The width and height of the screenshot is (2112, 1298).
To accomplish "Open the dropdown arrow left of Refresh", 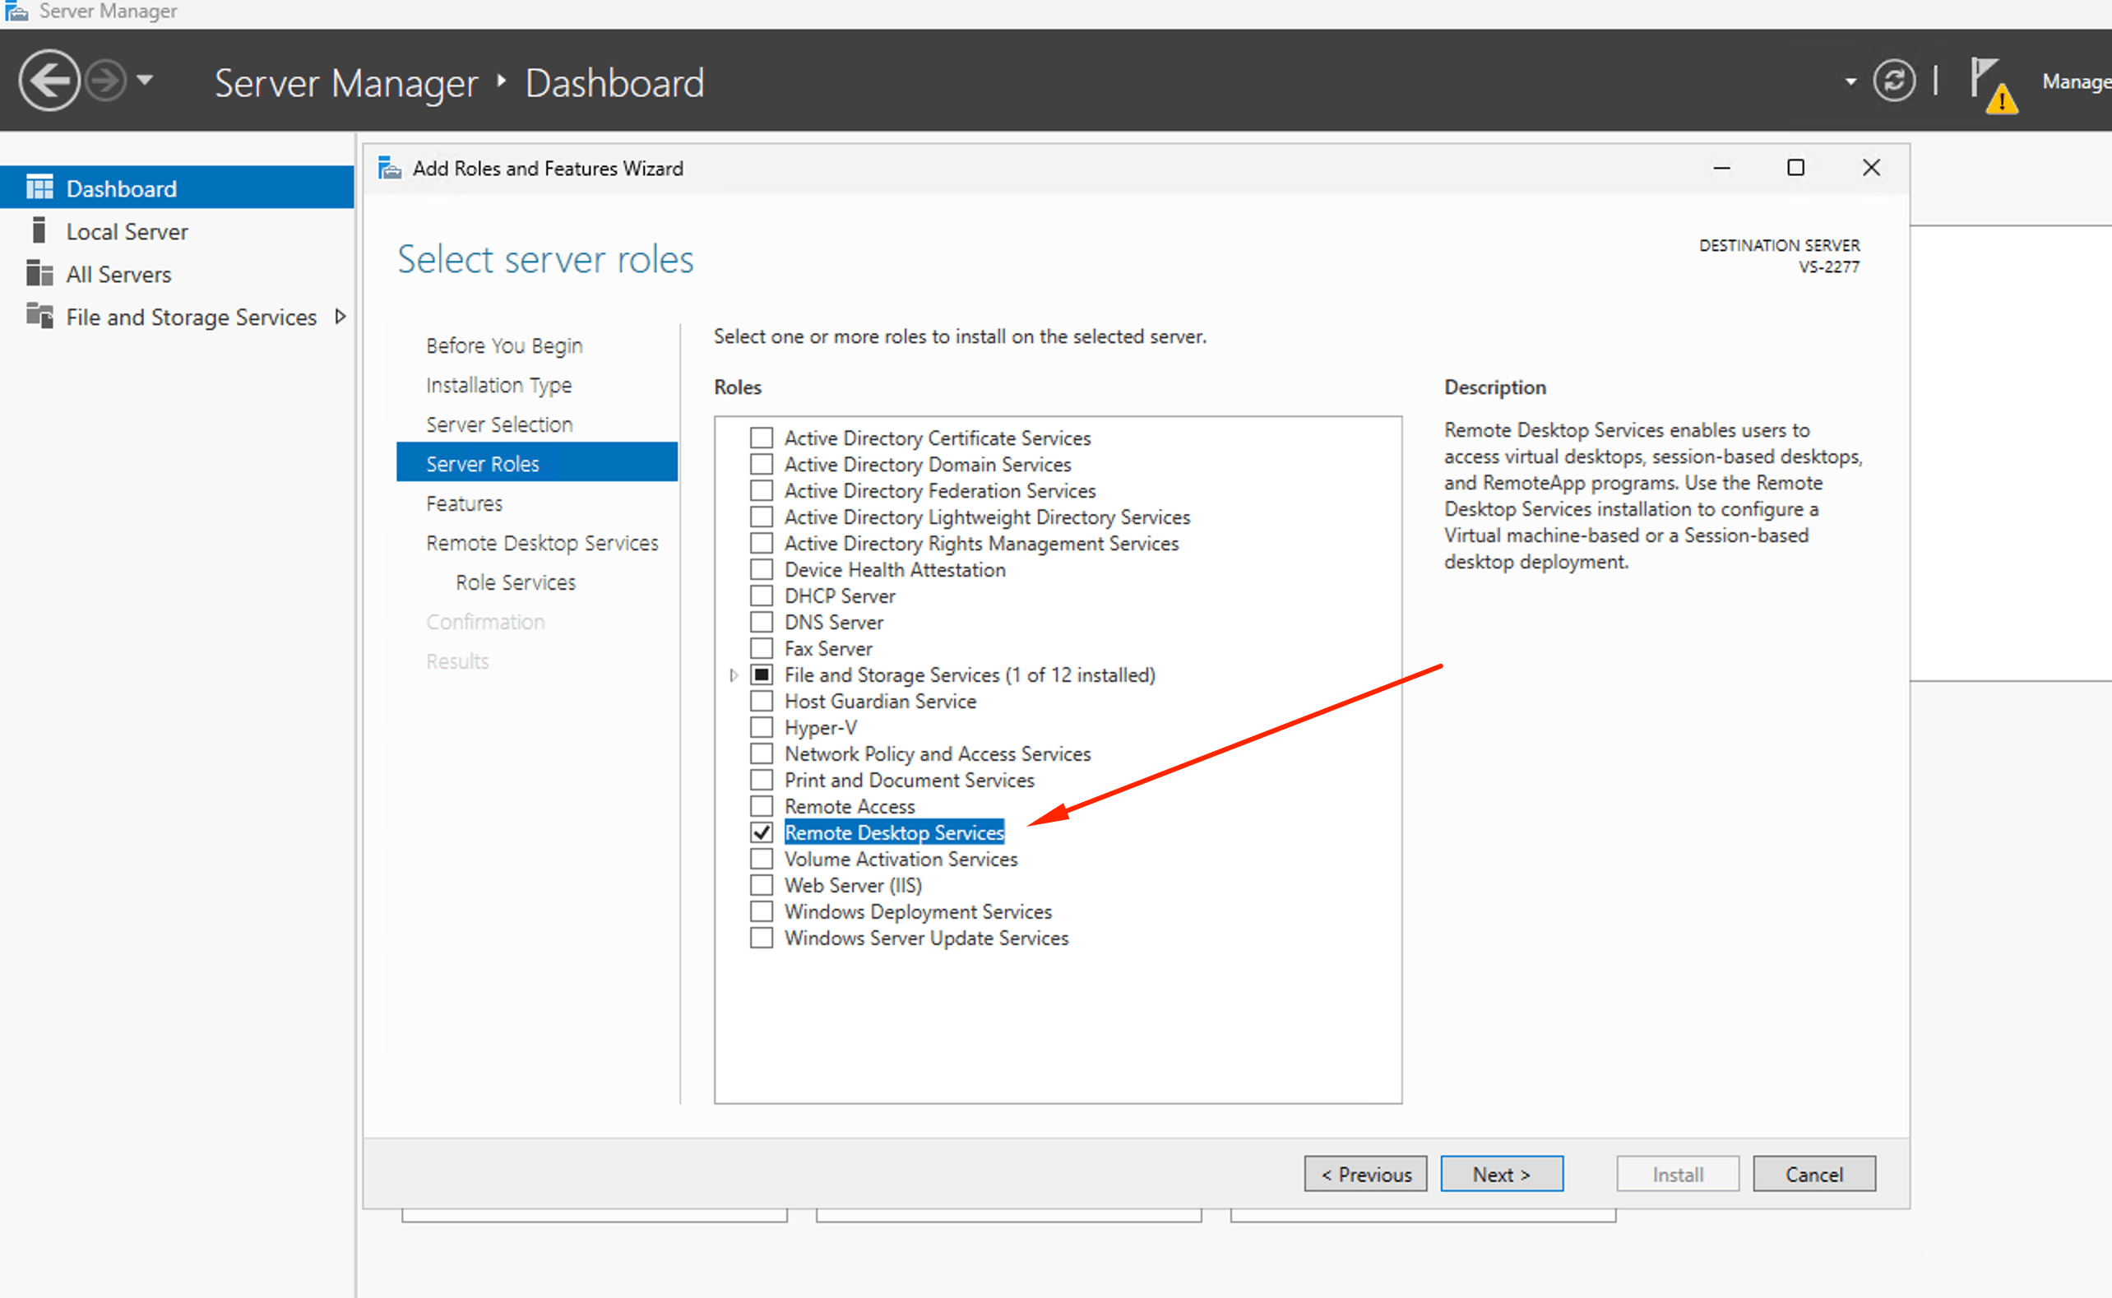I will [x=1850, y=82].
